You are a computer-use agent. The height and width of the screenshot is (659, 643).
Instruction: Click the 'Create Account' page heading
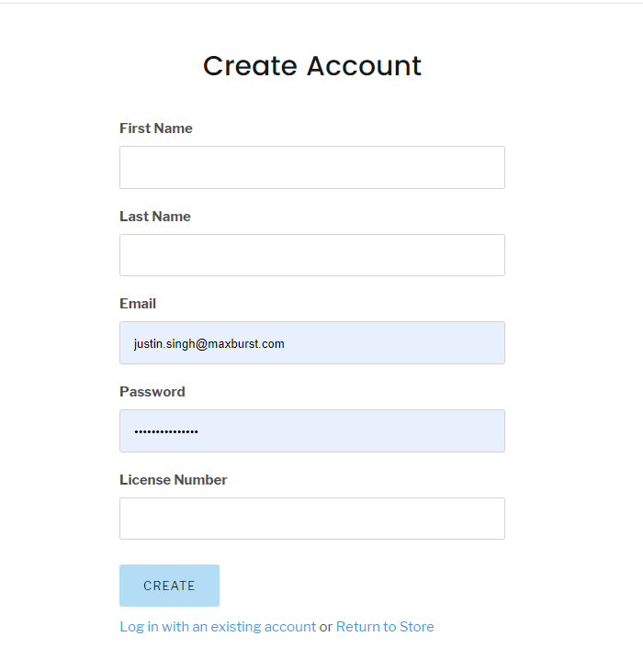click(312, 66)
